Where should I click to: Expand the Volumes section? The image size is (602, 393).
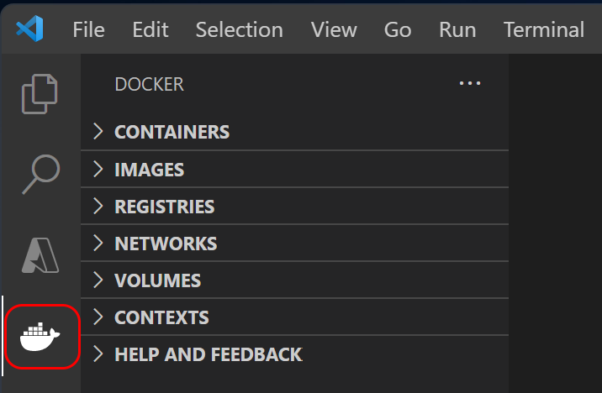157,280
